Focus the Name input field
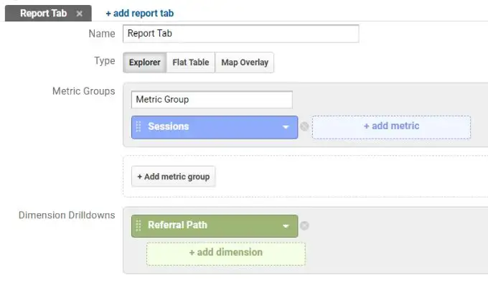The height and width of the screenshot is (285, 488). coord(240,34)
